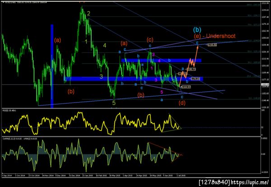This screenshot has width=271, height=187.
Task: Click the orange (c) wave label
Action: click(150, 40)
